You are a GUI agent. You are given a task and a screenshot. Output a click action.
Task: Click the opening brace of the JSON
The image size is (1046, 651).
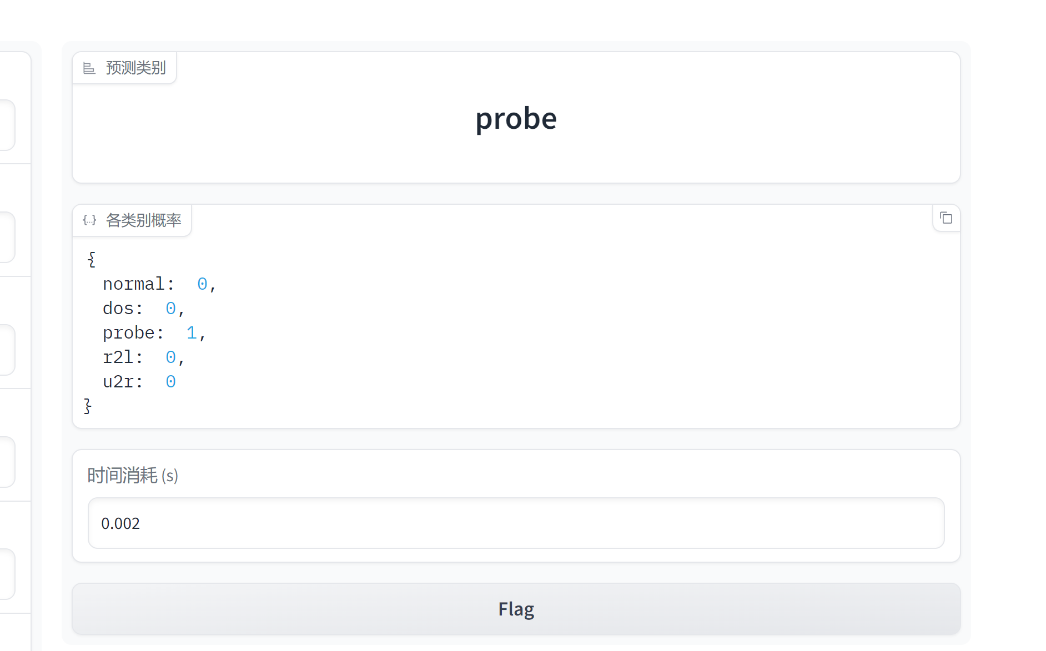(92, 259)
